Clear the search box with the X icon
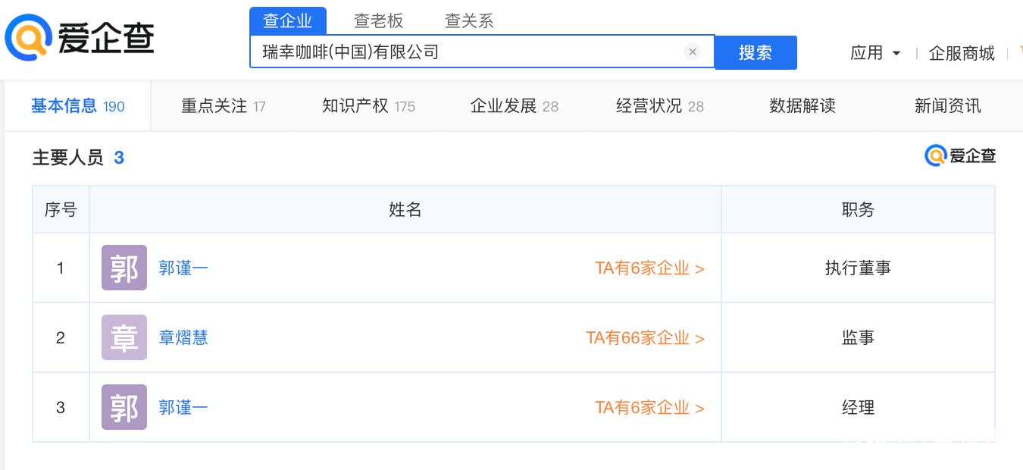 692,52
